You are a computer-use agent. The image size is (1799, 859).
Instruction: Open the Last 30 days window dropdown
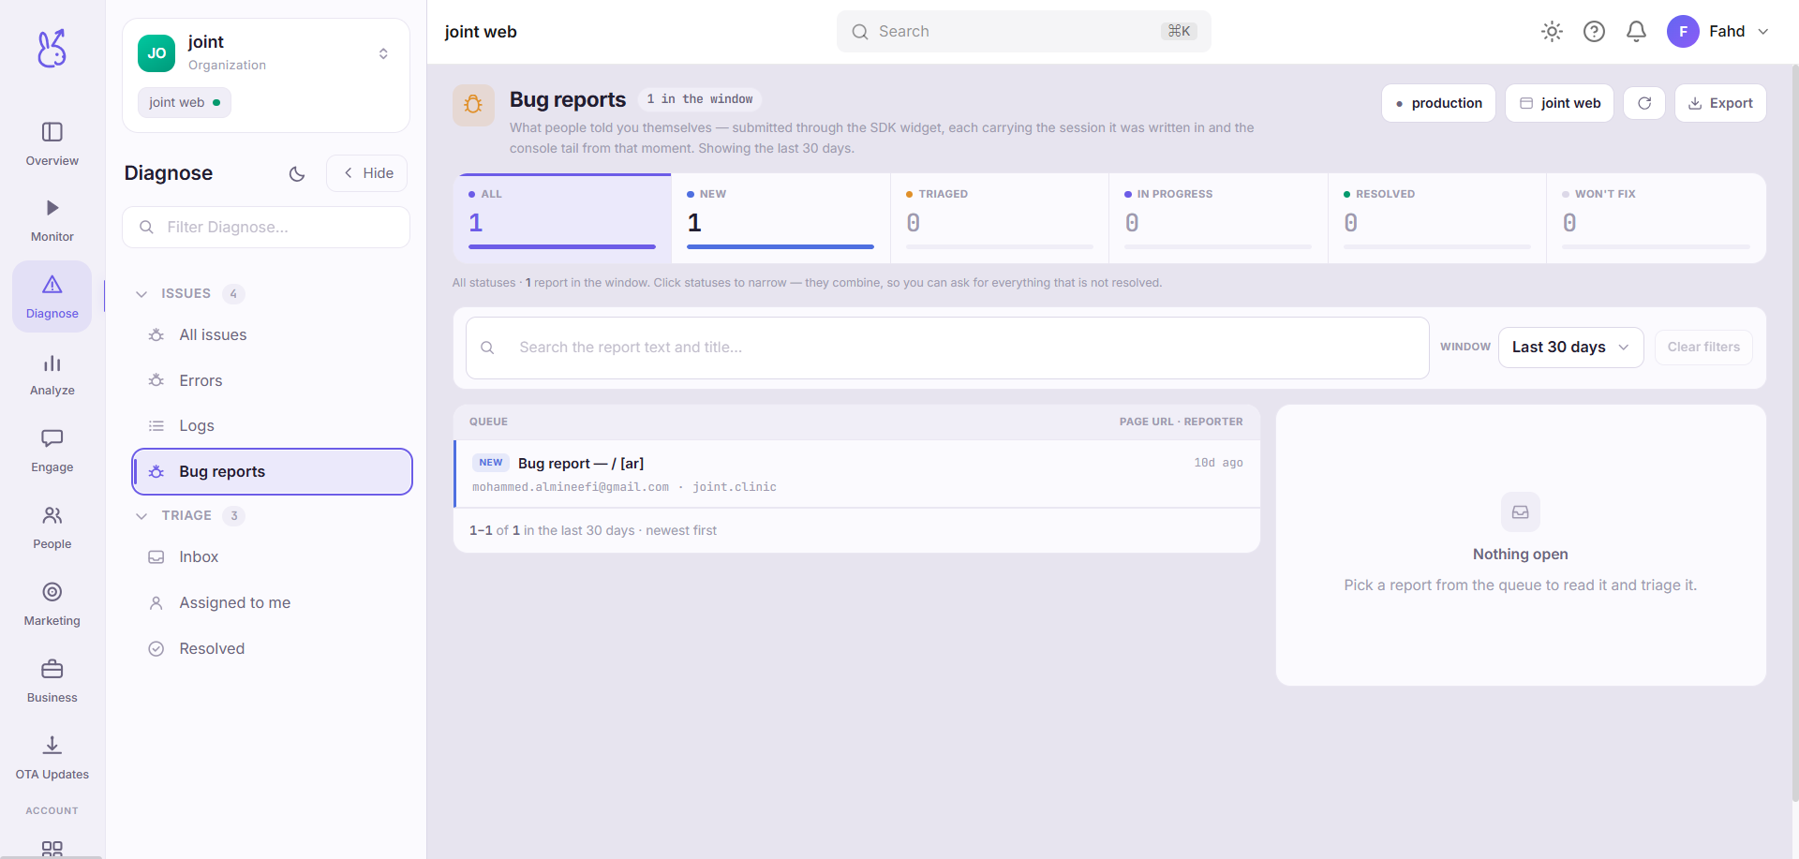pos(1570,348)
